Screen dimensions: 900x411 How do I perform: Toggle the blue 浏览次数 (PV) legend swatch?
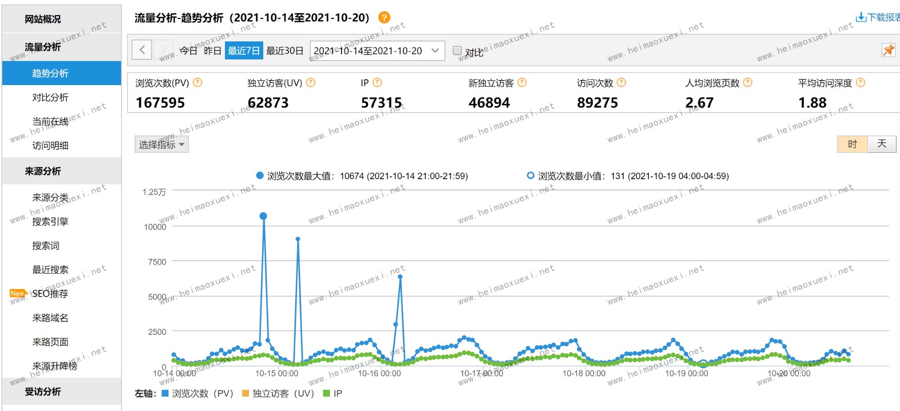click(x=165, y=393)
